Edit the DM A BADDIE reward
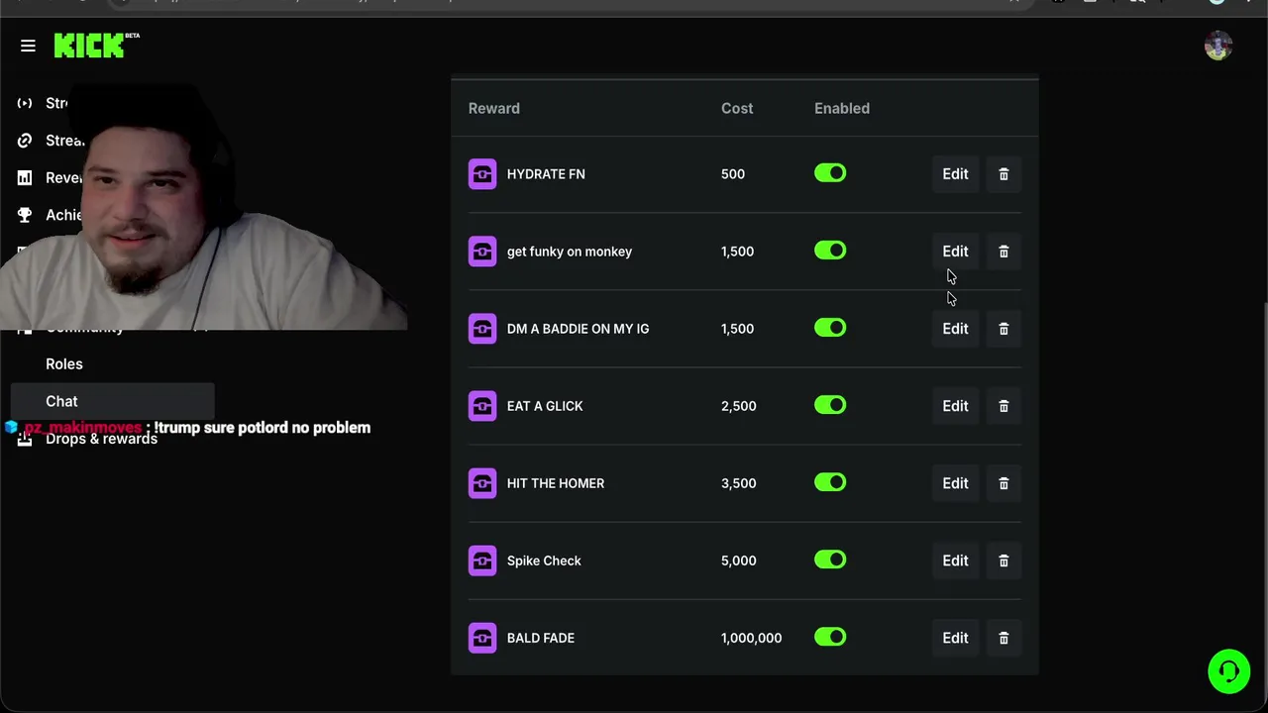The height and width of the screenshot is (713, 1268). tap(955, 329)
